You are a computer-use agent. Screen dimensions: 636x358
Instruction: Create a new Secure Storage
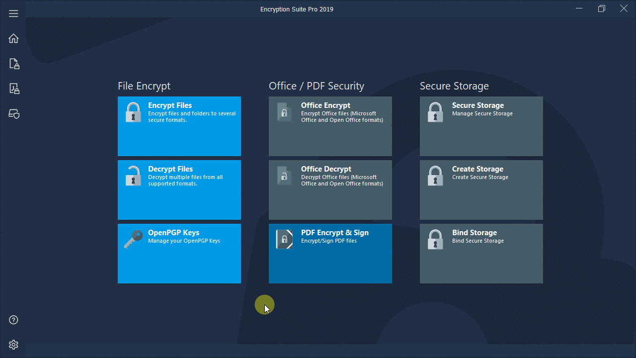481,190
